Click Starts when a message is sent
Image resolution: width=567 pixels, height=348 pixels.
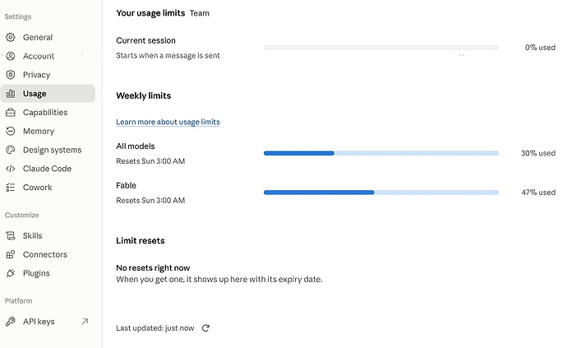pos(168,55)
